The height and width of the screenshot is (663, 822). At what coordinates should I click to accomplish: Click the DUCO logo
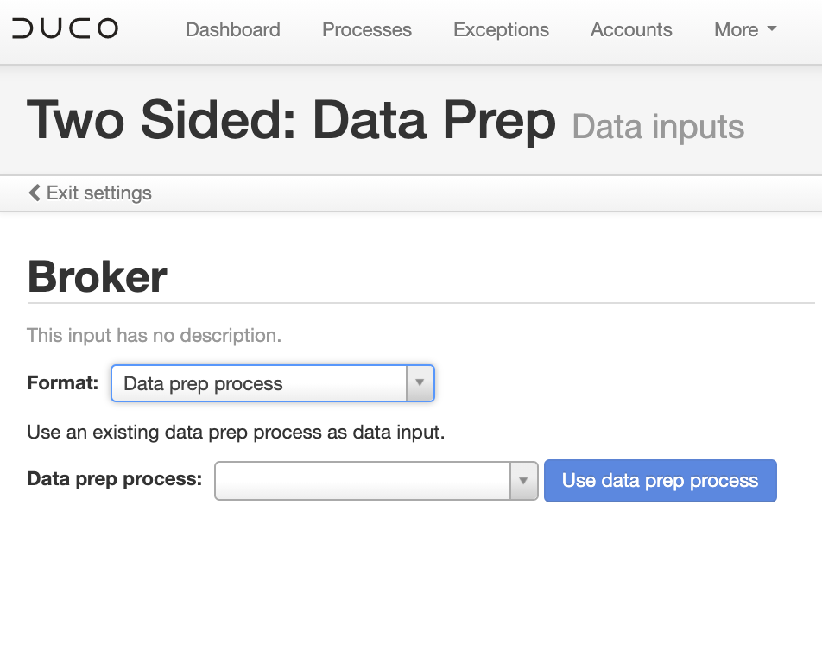pyautogui.click(x=66, y=28)
